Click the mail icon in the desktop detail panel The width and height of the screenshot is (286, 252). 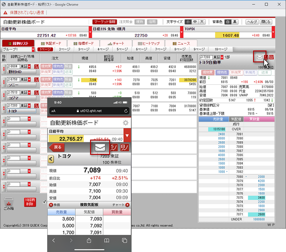tap(260, 57)
